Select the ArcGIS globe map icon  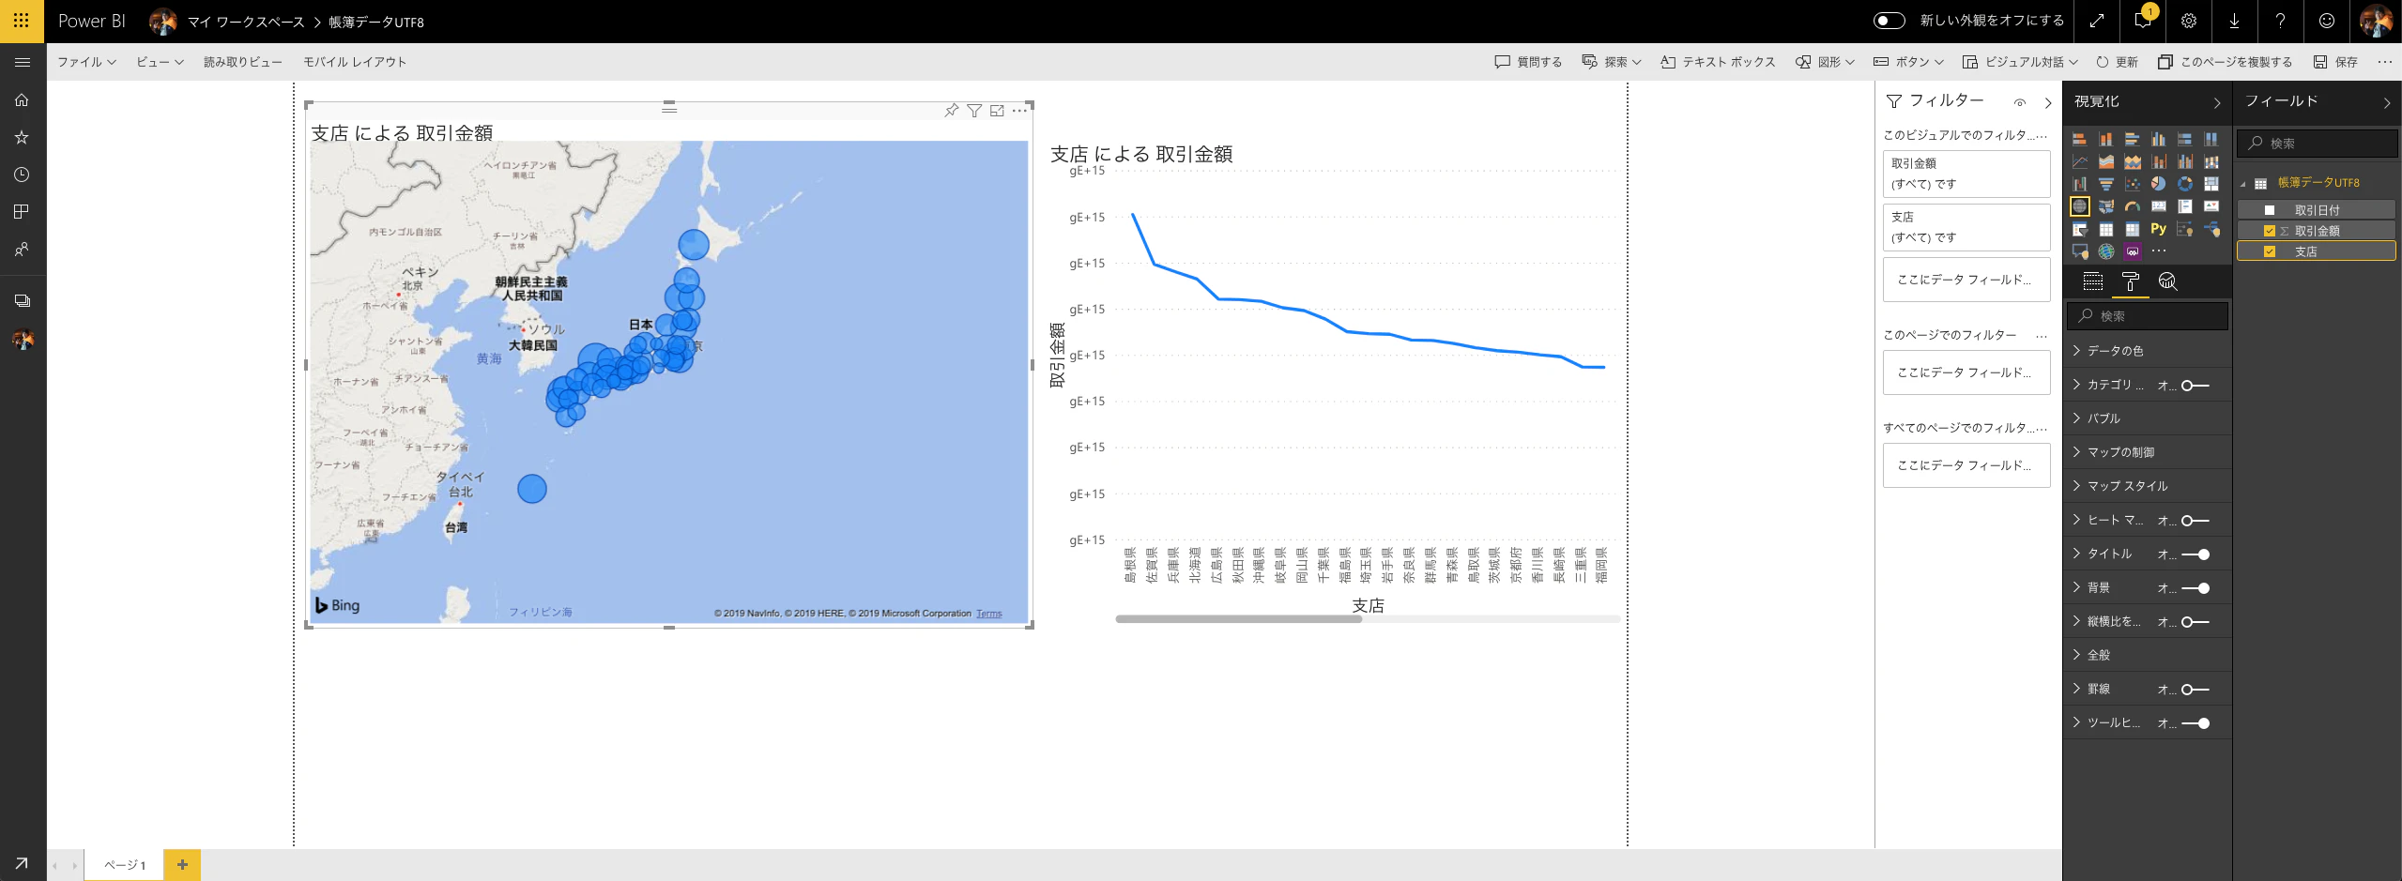point(2106,251)
